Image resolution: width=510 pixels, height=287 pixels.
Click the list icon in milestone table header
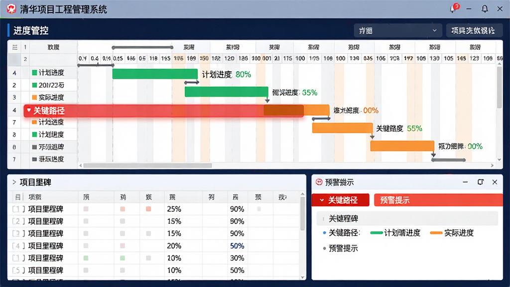tap(18, 197)
